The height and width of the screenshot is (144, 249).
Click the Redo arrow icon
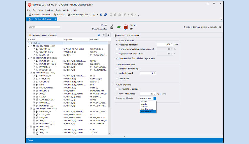[x=132, y=15]
